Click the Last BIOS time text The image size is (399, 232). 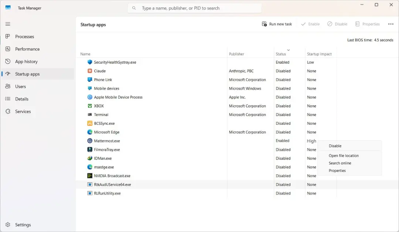[370, 40]
